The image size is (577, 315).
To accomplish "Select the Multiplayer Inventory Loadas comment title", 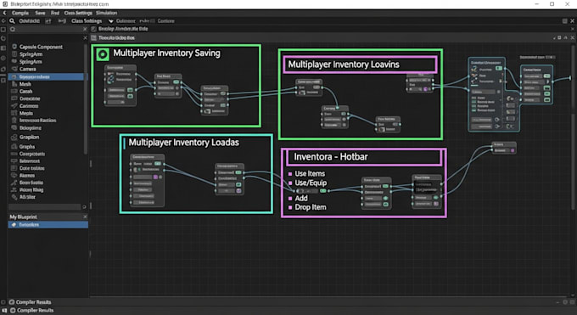I will (183, 143).
